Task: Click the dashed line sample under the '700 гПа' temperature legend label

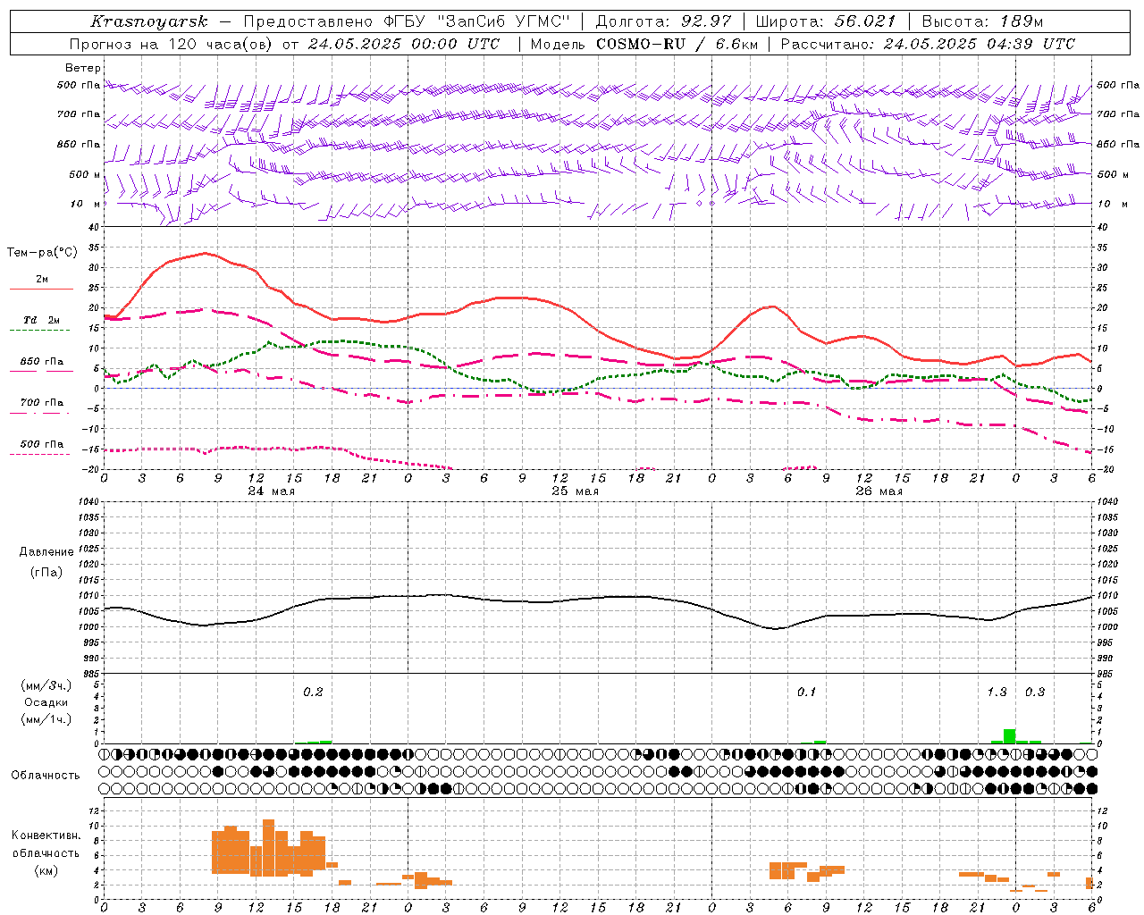Action: [41, 413]
